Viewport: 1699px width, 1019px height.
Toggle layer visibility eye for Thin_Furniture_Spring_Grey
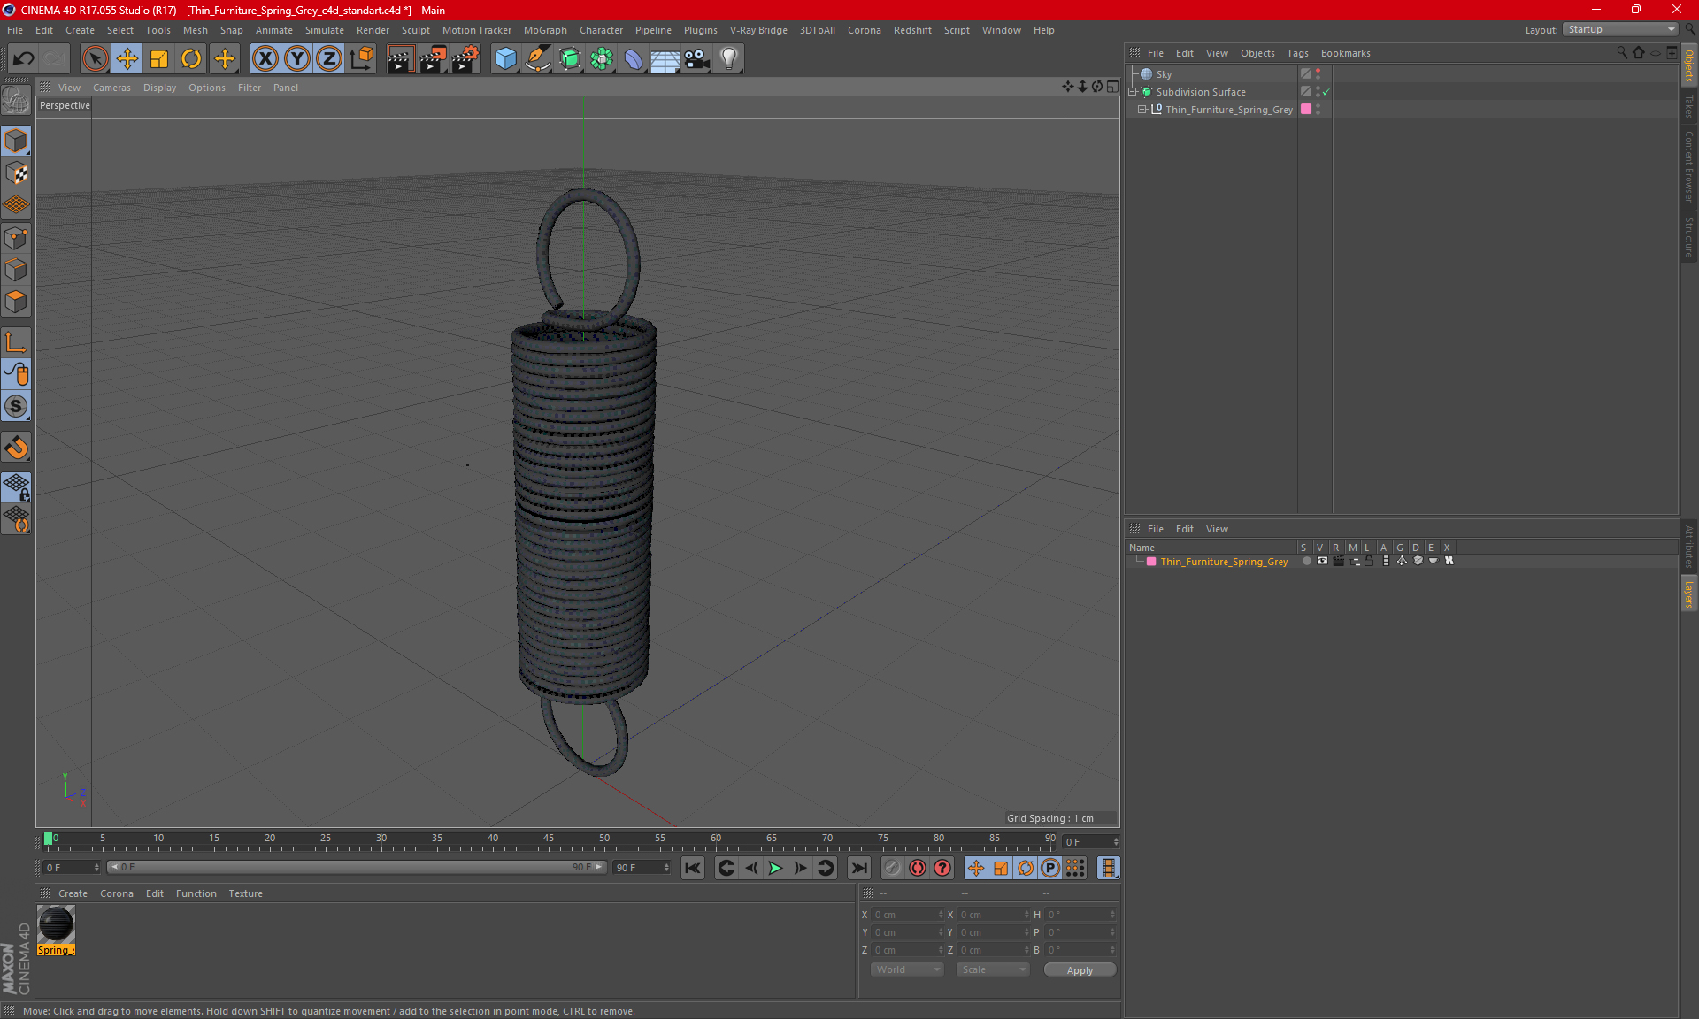tap(1322, 561)
